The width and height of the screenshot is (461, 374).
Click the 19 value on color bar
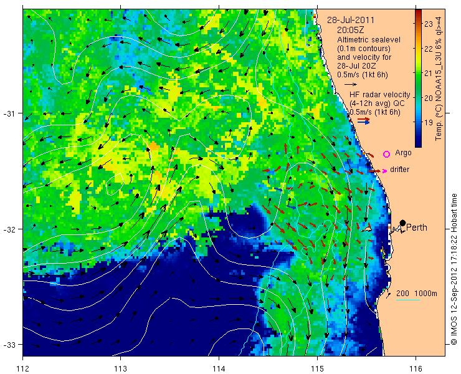click(429, 122)
